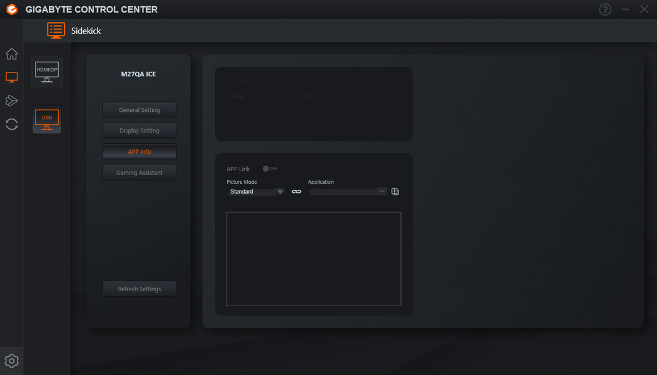Select the APP Info tab
657x375 pixels.
pyautogui.click(x=140, y=151)
